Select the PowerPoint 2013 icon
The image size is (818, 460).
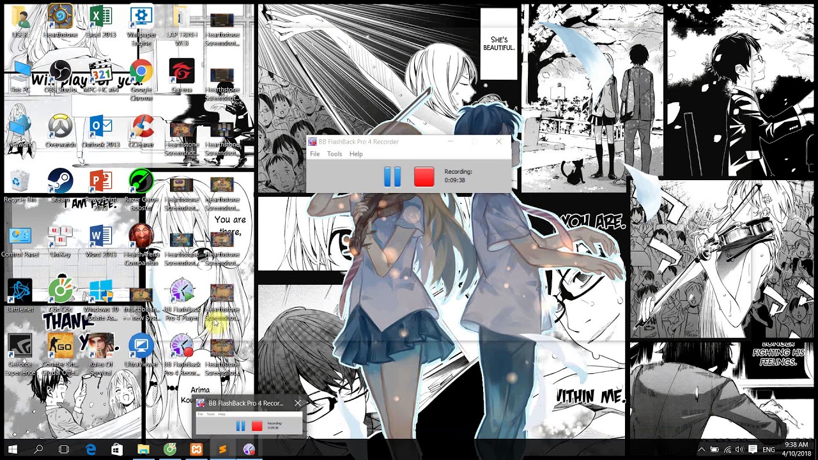coord(101,190)
